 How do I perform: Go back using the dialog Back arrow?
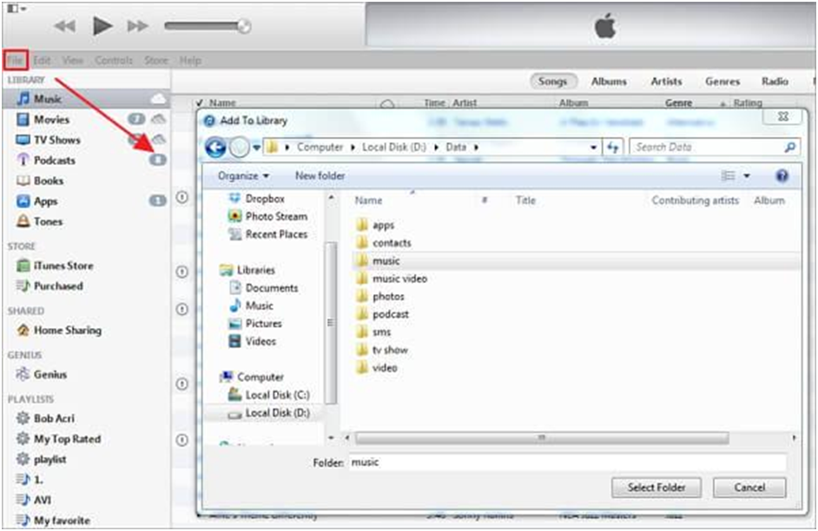click(215, 147)
